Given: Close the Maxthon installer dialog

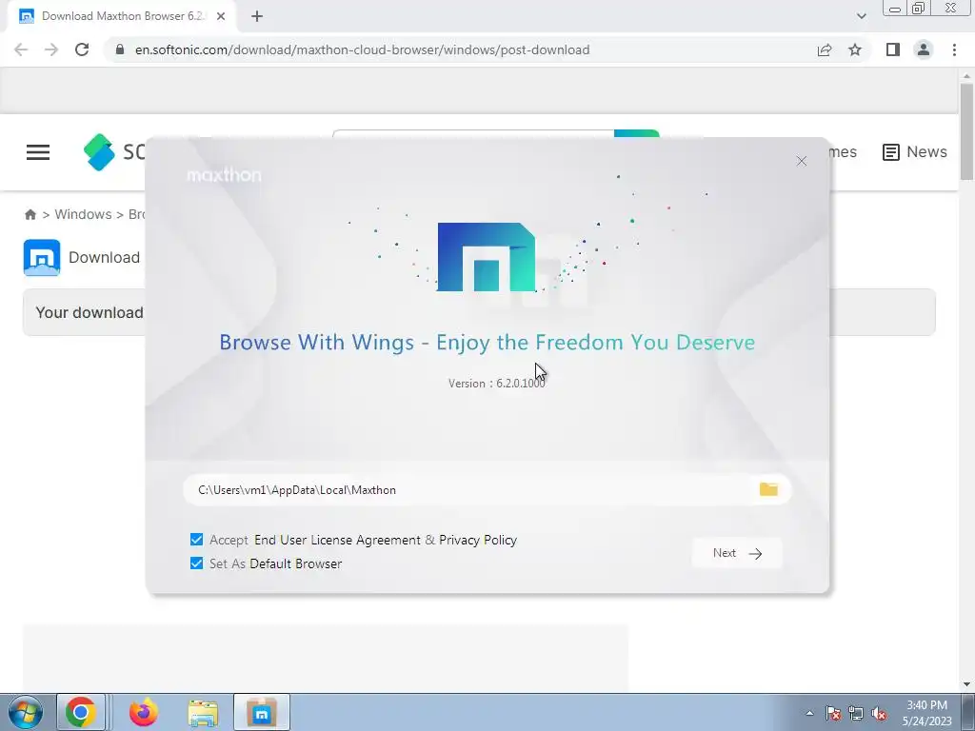Looking at the screenshot, I should coord(802,162).
